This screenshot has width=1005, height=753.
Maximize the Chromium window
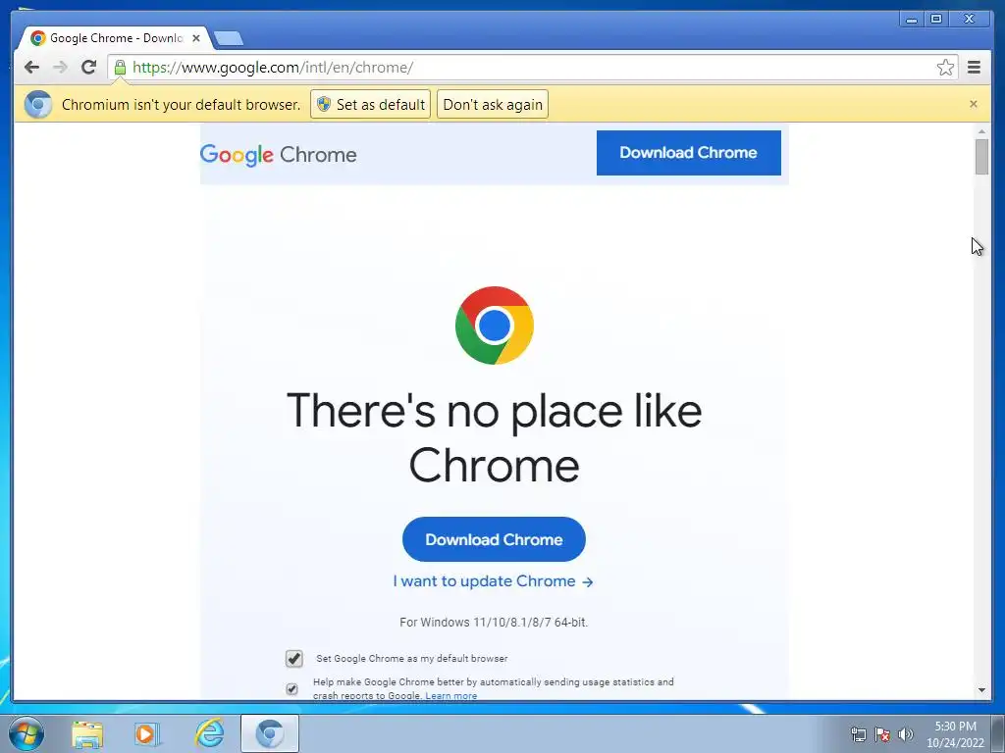coord(935,20)
